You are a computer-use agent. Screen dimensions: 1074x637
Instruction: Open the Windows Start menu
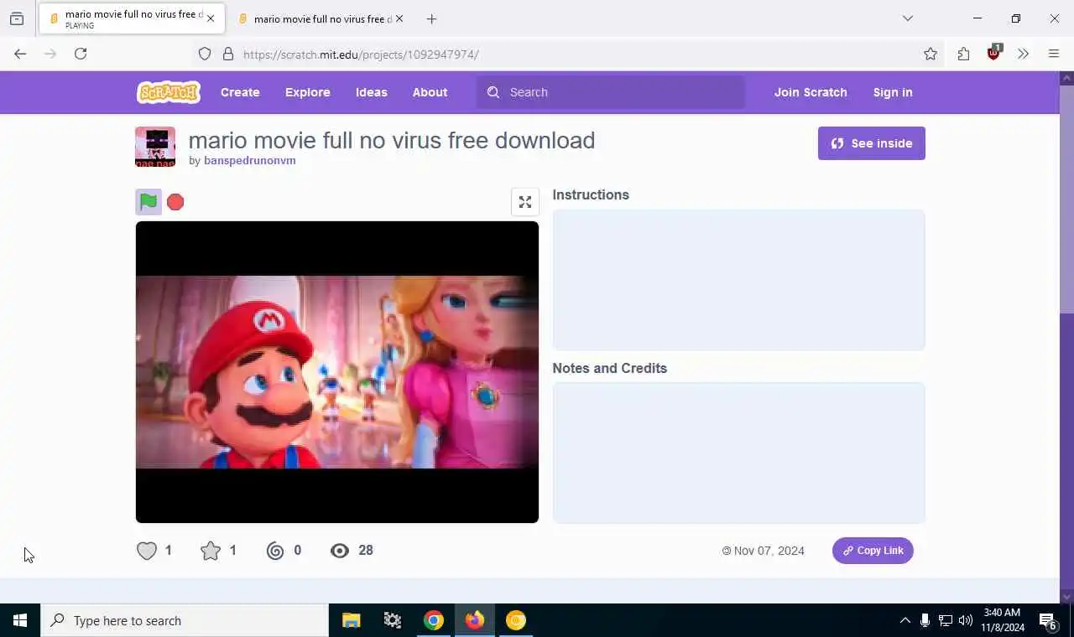tap(20, 620)
